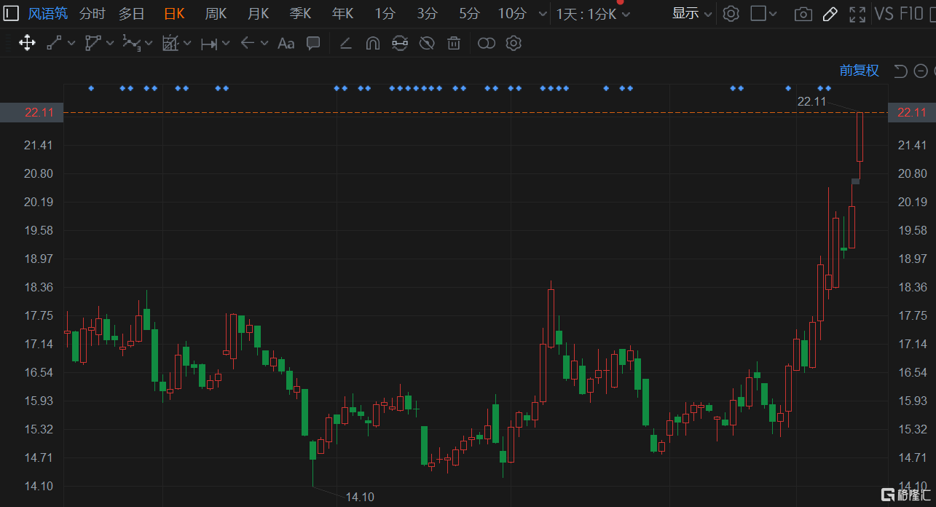The image size is (936, 507).
Task: Click the overlapping circles overlay icon
Action: point(486,44)
